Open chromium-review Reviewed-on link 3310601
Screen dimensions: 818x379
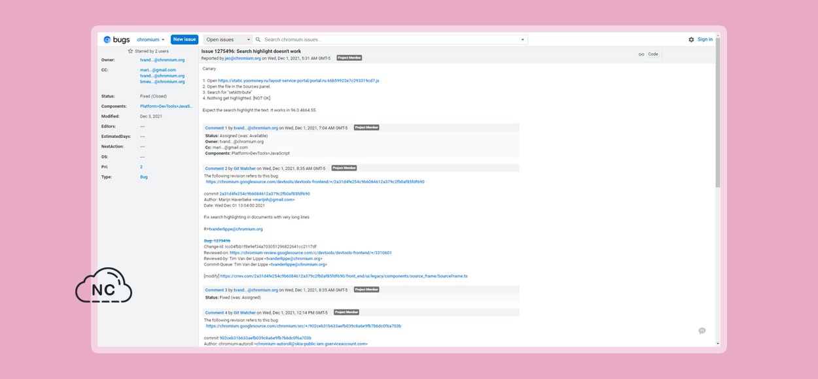[311, 252]
